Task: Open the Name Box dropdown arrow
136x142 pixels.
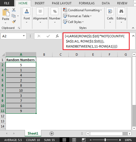Action: coord(24,36)
